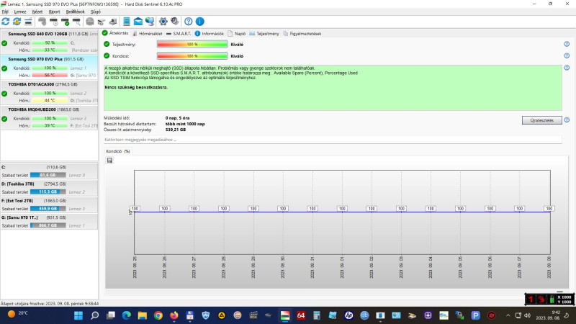576x324 pixels.
Task: Open Google Chrome from the taskbar
Action: [158, 315]
